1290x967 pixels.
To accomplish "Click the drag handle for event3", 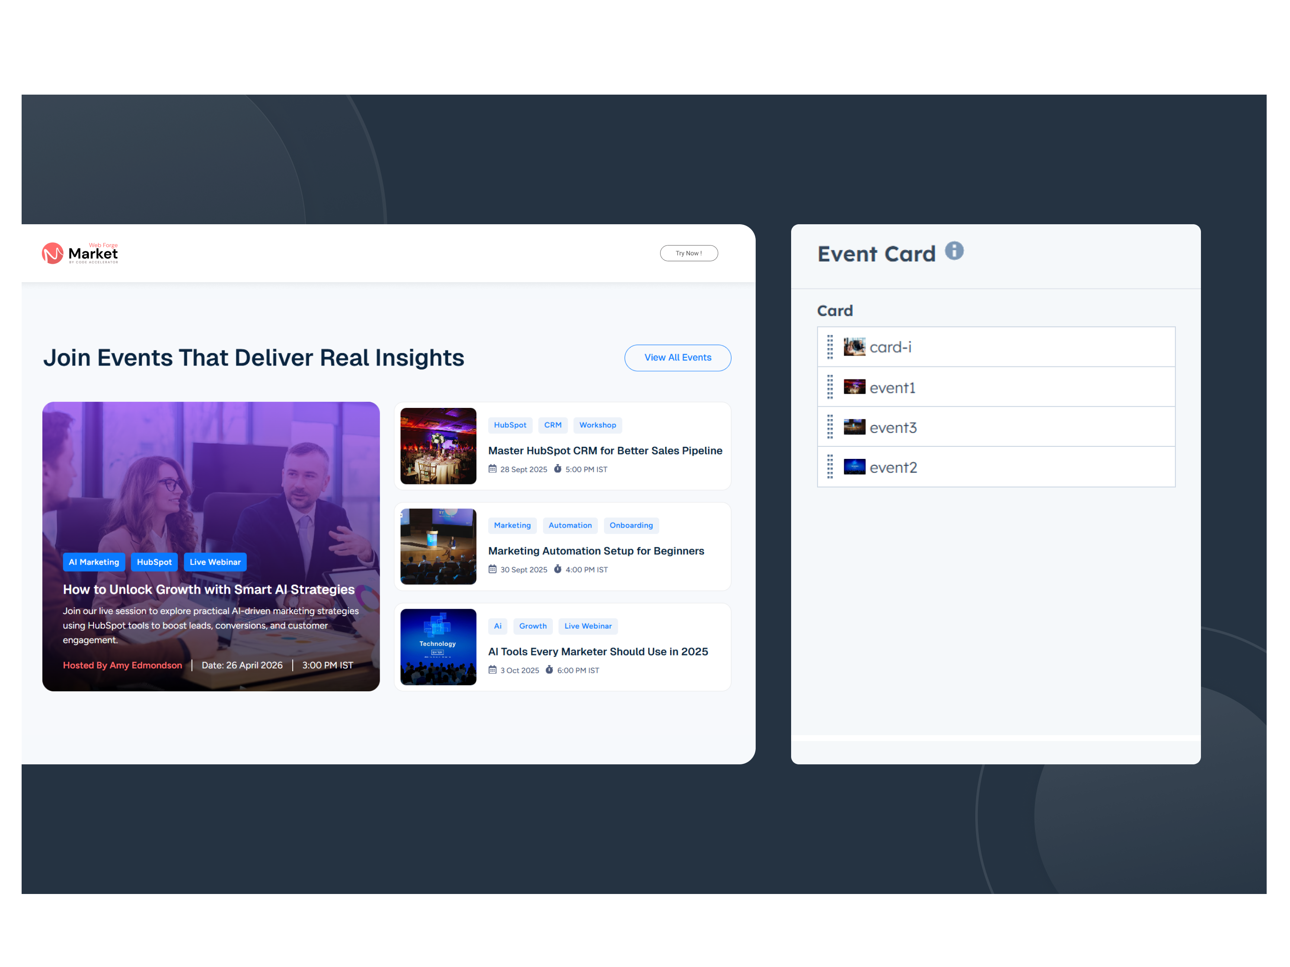I will [830, 426].
